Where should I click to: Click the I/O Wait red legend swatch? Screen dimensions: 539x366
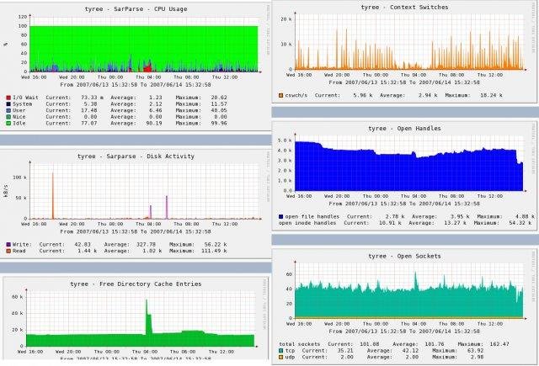coord(8,98)
